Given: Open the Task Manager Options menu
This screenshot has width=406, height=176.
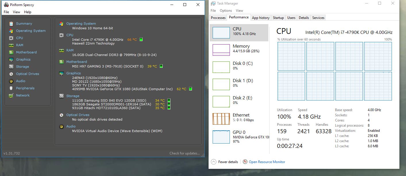Looking at the screenshot, I should (x=226, y=11).
